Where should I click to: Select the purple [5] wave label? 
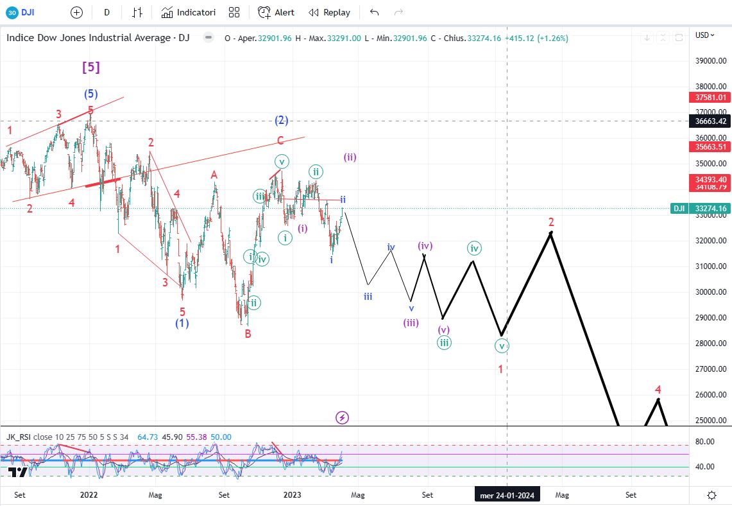(91, 67)
